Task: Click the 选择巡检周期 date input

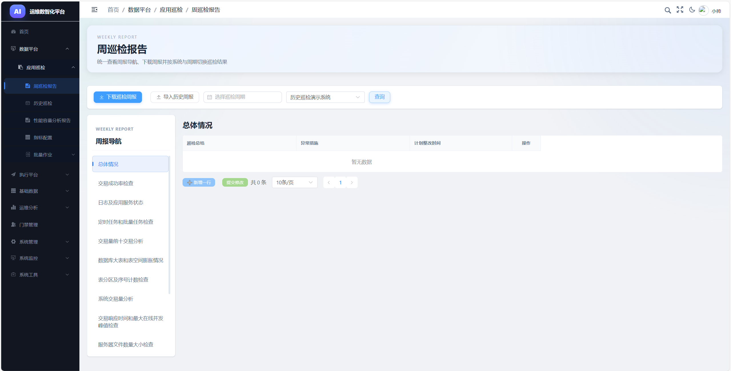Action: [243, 97]
